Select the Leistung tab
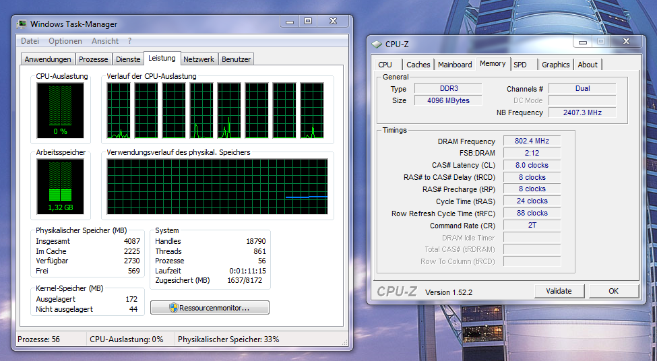The image size is (657, 361). coord(162,58)
